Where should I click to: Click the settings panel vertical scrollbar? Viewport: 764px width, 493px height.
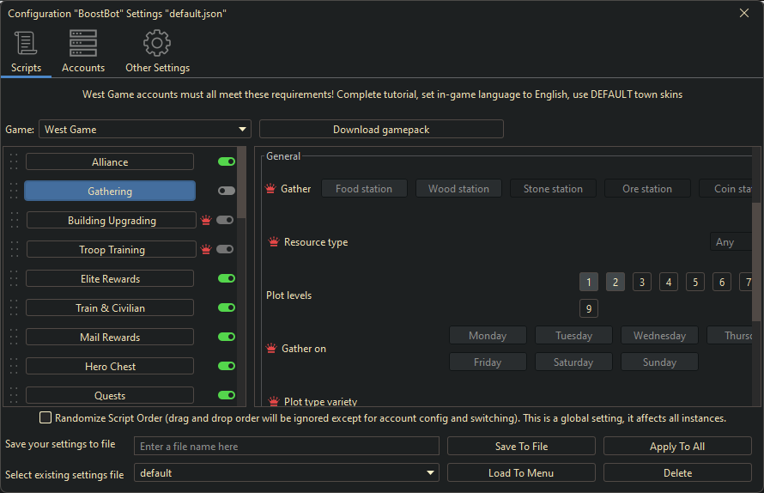[x=756, y=258]
